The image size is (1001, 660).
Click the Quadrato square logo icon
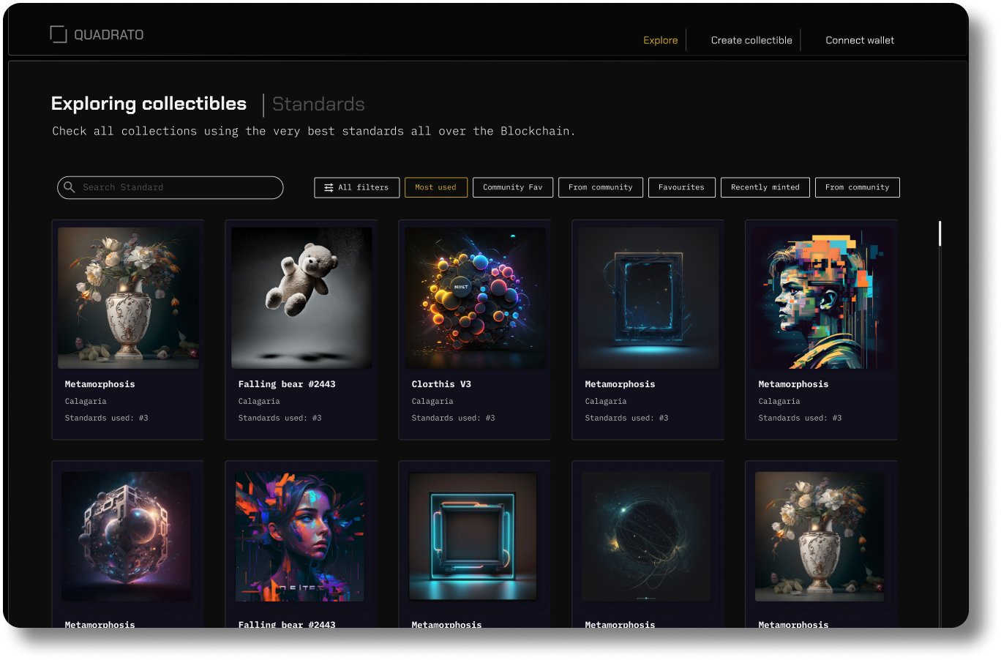click(x=59, y=34)
